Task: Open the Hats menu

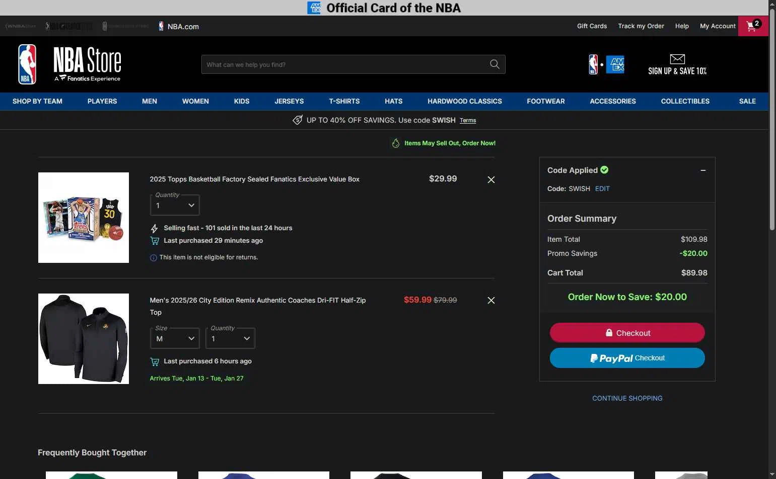Action: coord(394,101)
